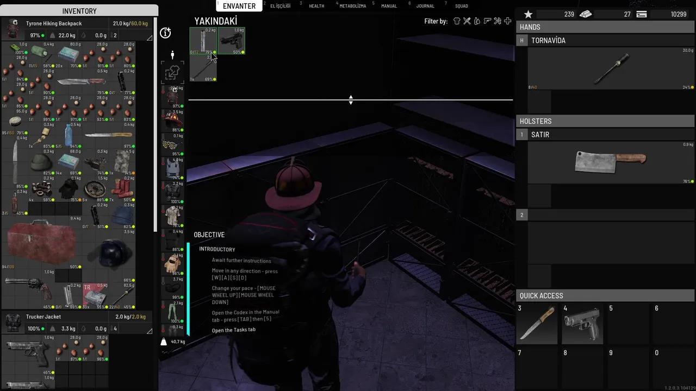Select the pistol in quick access slot 4
Viewport: 696px width, 391px height.
tap(582, 324)
